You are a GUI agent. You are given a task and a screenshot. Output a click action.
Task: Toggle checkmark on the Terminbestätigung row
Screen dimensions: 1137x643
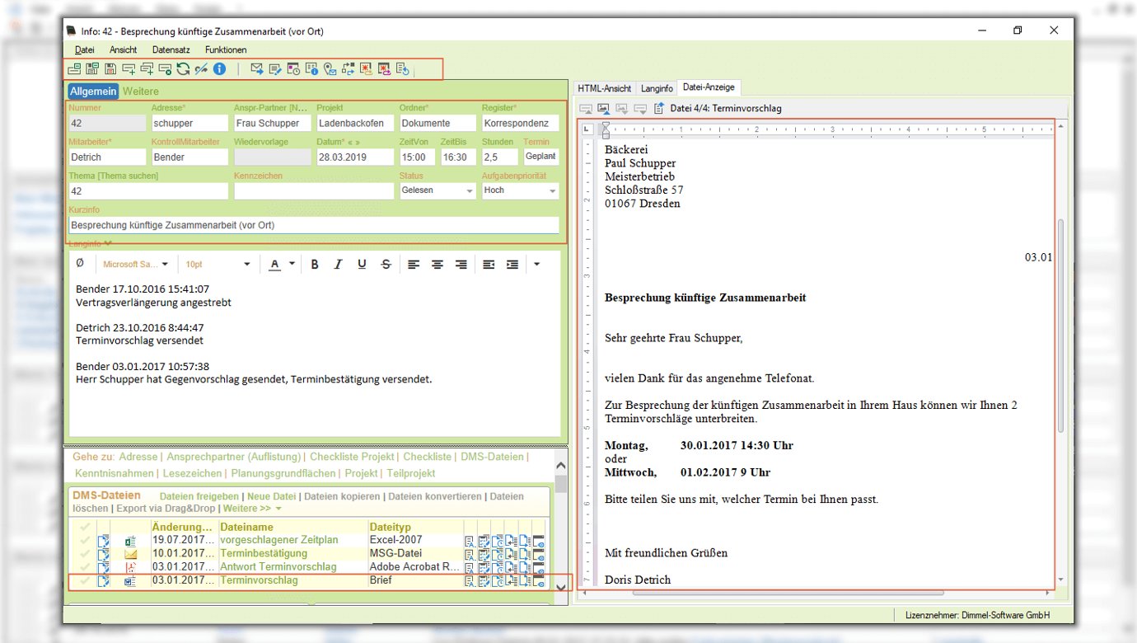84,555
